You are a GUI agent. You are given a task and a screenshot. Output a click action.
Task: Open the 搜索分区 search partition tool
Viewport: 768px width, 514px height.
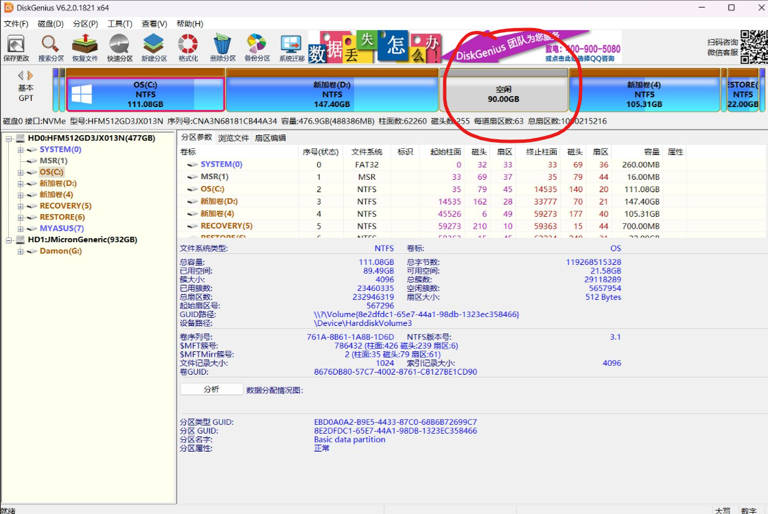pyautogui.click(x=51, y=48)
